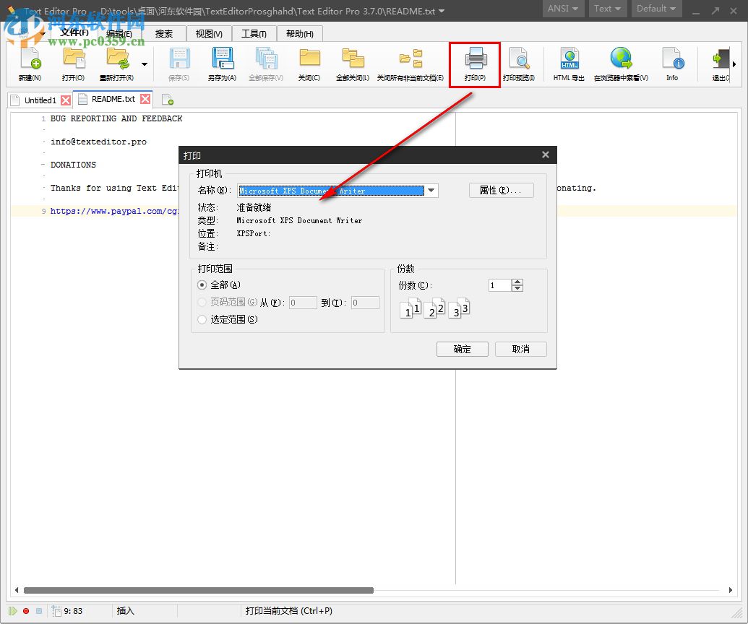Screen dimensions: 748x624
Task: Open the ANSI encoding dropdown
Action: (x=563, y=9)
